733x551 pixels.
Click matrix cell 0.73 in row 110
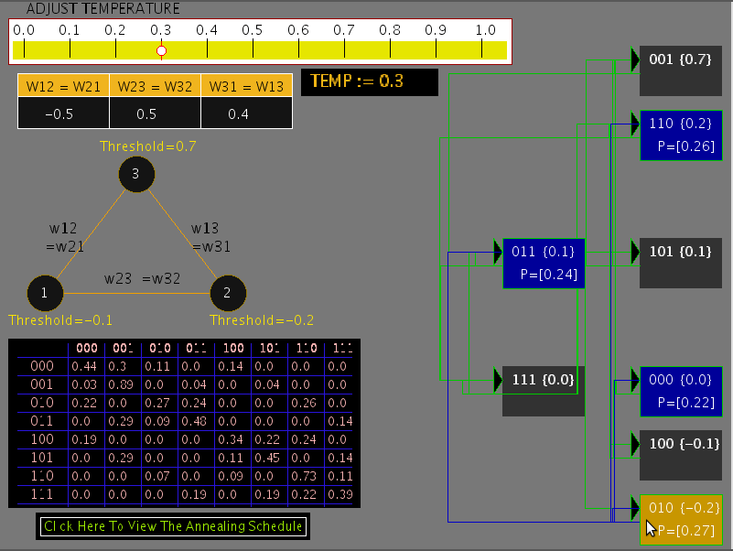pyautogui.click(x=304, y=476)
